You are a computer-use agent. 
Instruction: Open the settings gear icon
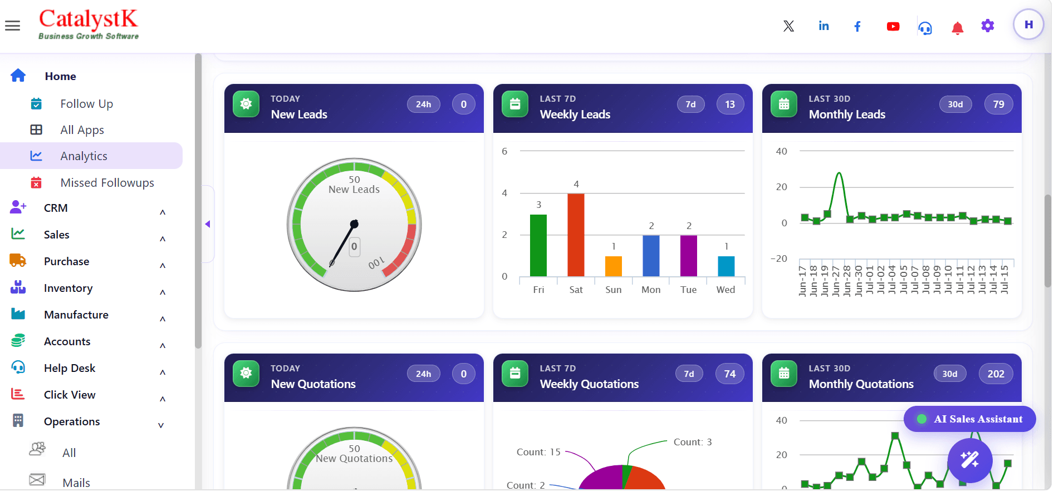click(987, 26)
